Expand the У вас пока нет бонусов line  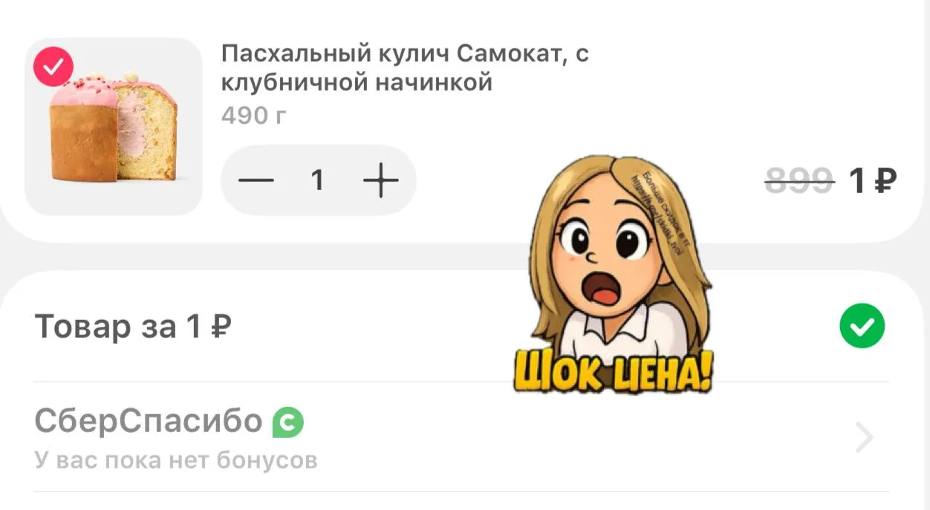(176, 460)
